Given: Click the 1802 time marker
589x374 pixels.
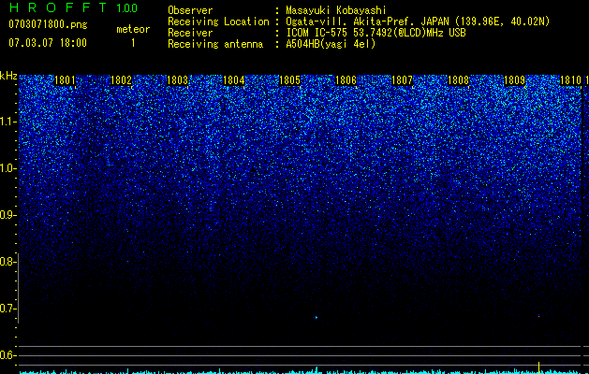Looking at the screenshot, I should pyautogui.click(x=121, y=80).
